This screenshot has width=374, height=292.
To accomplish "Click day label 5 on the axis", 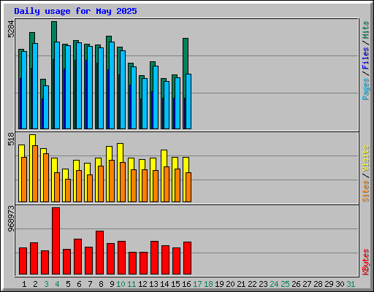I will point(68,284).
